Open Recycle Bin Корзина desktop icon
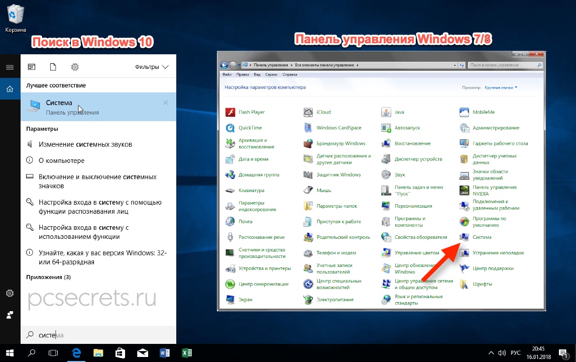The height and width of the screenshot is (362, 576). click(16, 18)
